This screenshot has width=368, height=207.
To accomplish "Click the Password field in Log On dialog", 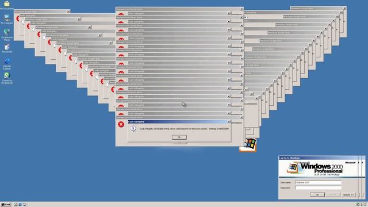I will [318, 188].
